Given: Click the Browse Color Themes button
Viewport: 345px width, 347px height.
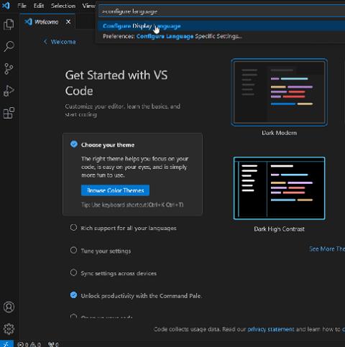Looking at the screenshot, I should [115, 190].
